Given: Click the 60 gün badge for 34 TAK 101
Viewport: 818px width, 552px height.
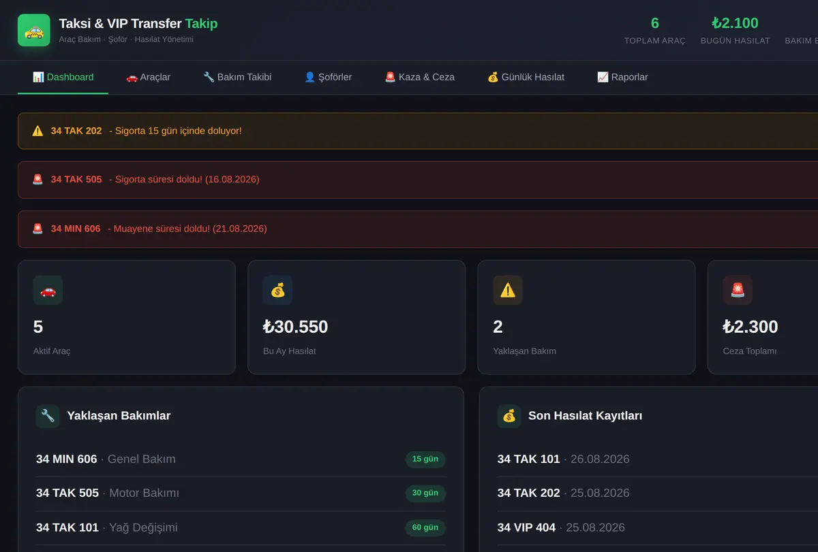Looking at the screenshot, I should (425, 527).
